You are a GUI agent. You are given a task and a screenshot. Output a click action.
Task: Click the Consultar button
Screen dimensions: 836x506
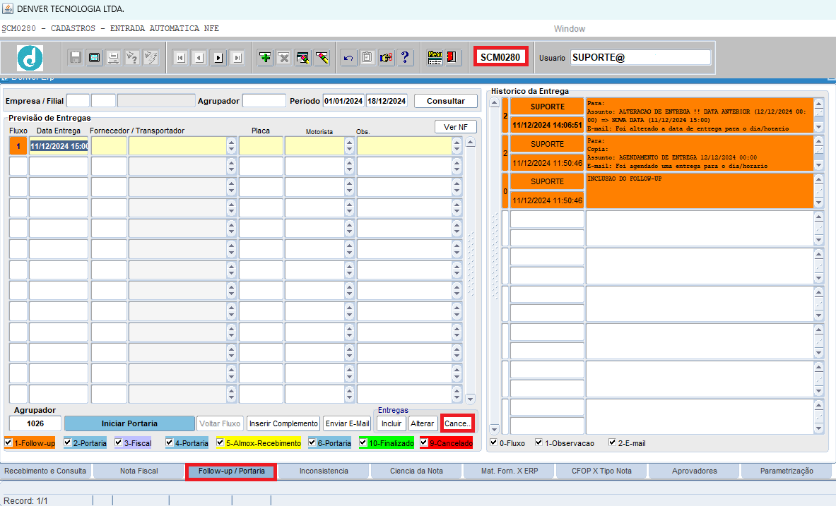pyautogui.click(x=446, y=101)
